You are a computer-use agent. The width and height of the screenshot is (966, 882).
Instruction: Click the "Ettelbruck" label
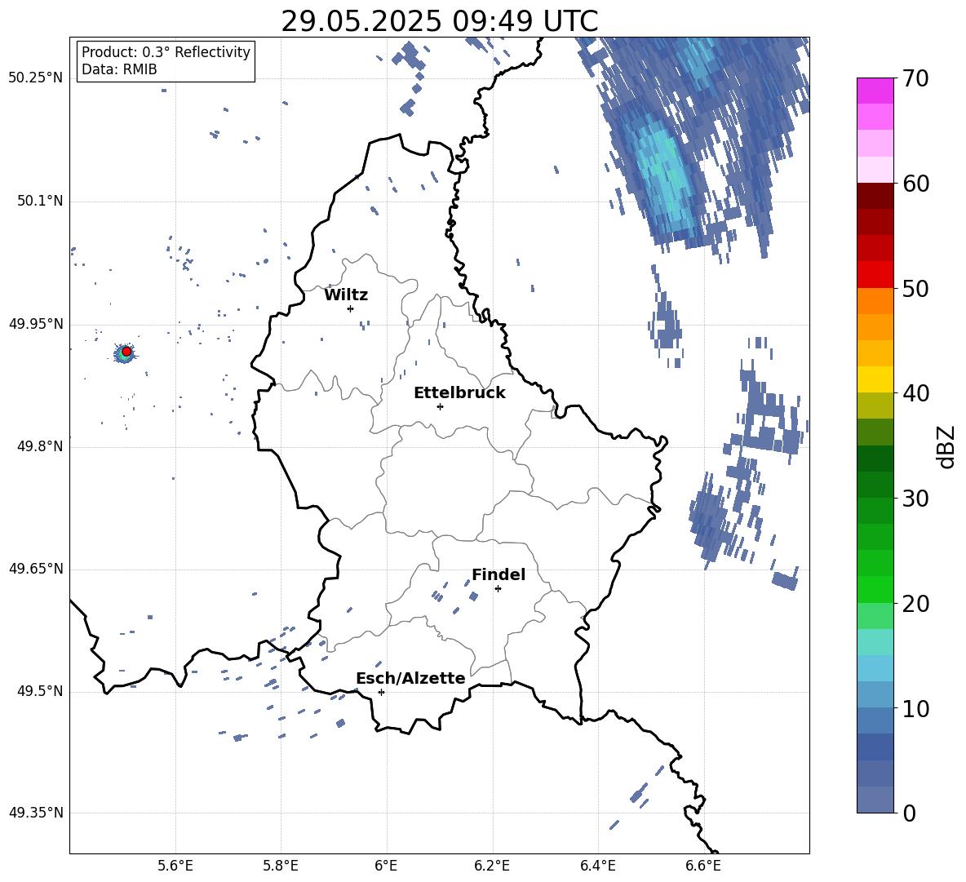[459, 393]
